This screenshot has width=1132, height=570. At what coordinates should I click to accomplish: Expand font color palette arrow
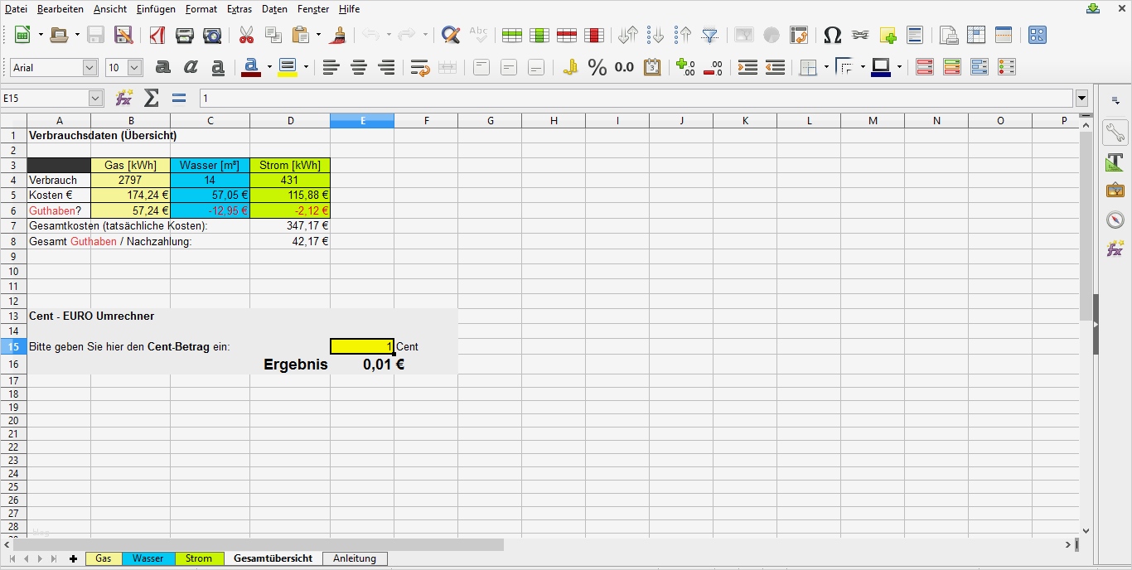(x=269, y=67)
